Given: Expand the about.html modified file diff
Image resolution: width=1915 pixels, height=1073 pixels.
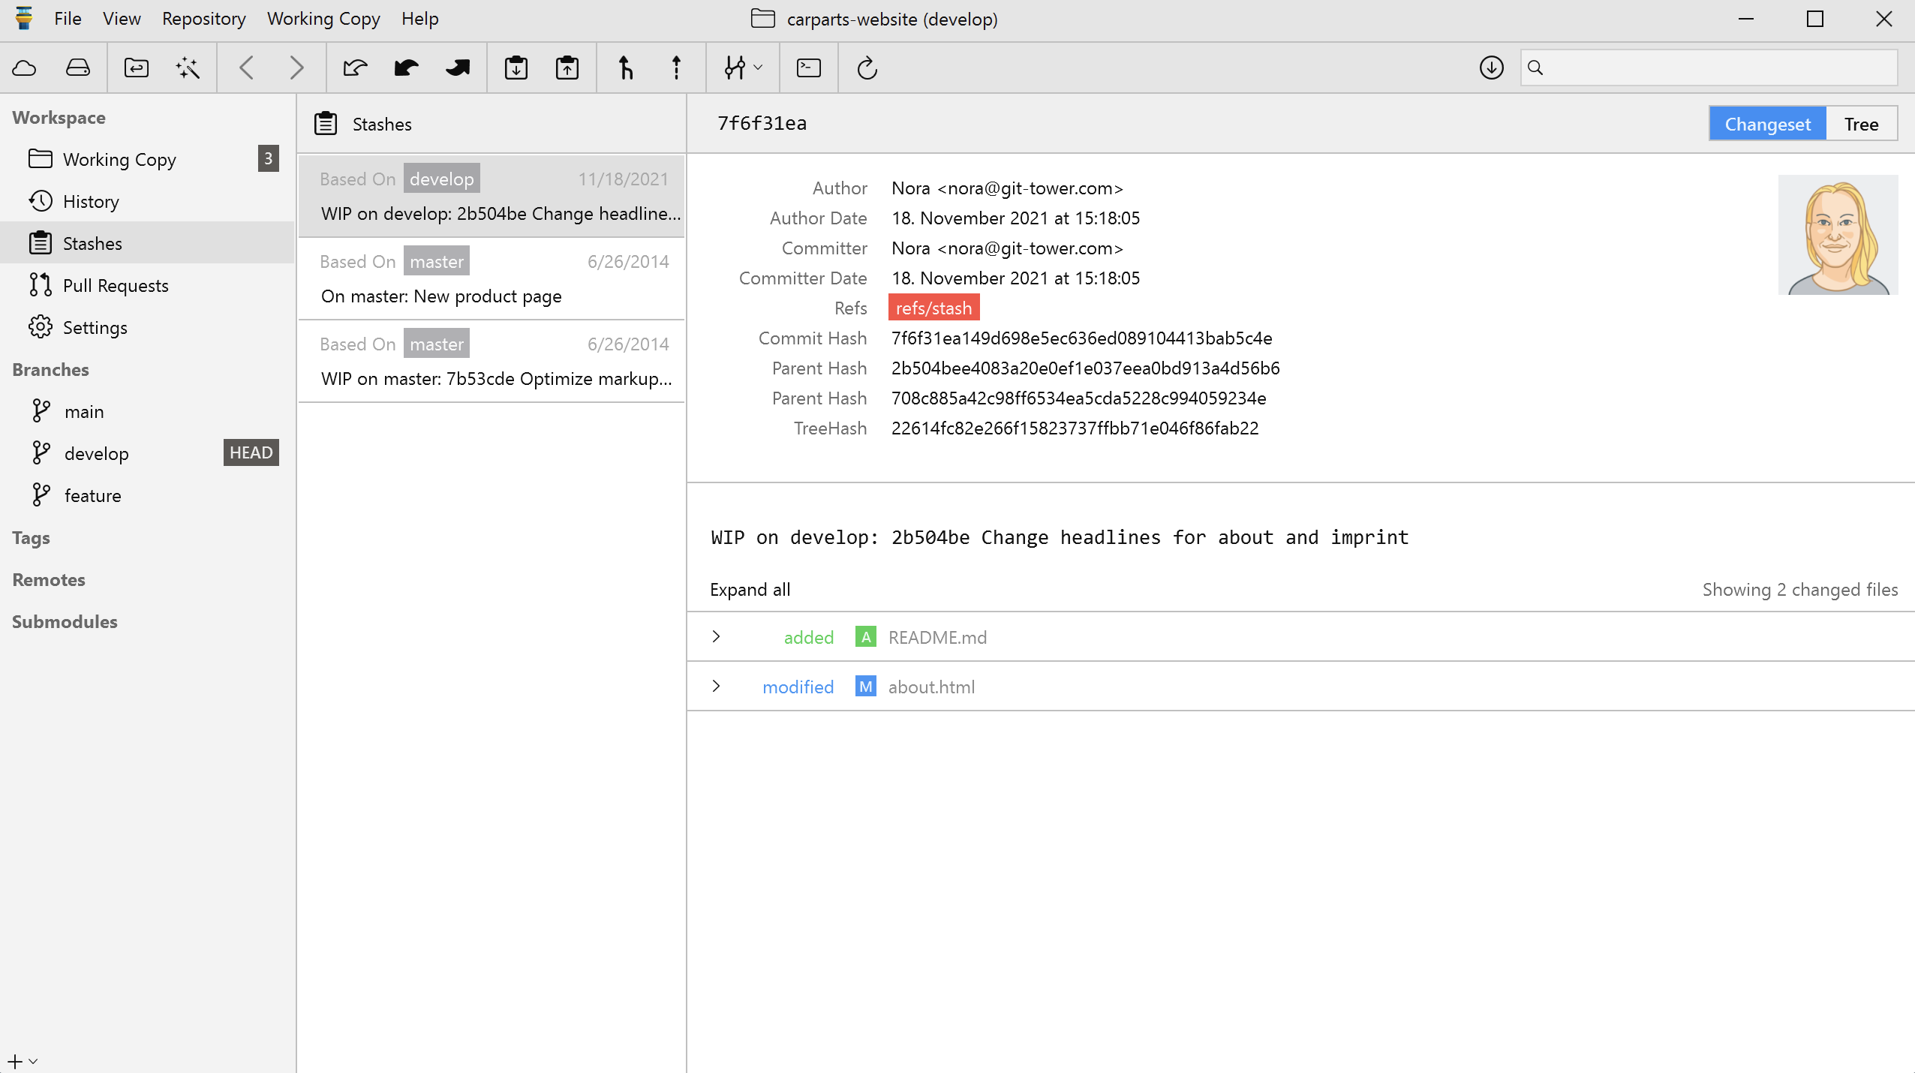Looking at the screenshot, I should pos(716,687).
